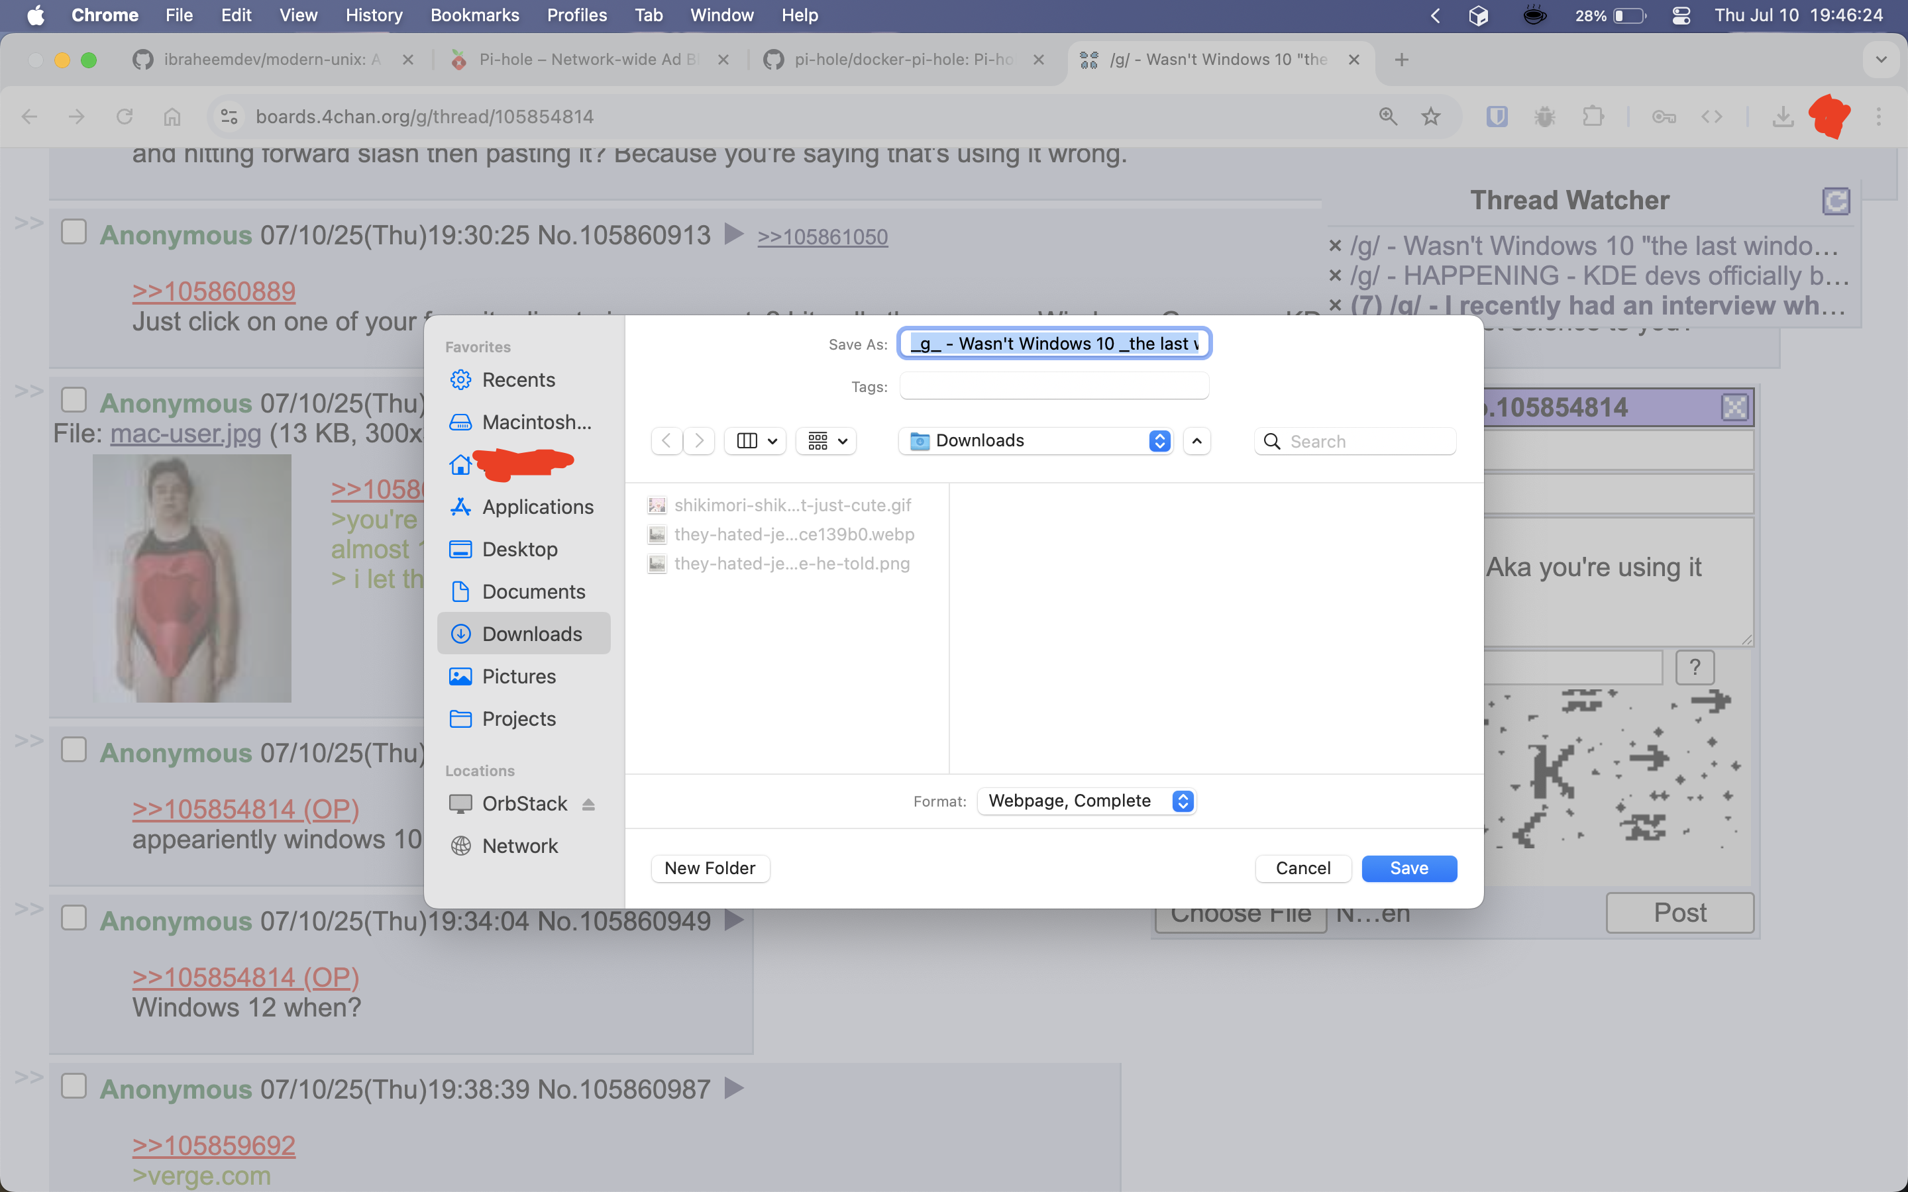1908x1192 pixels.
Task: Switch to Pi-hole Network-wide Ad tab
Action: pos(588,60)
